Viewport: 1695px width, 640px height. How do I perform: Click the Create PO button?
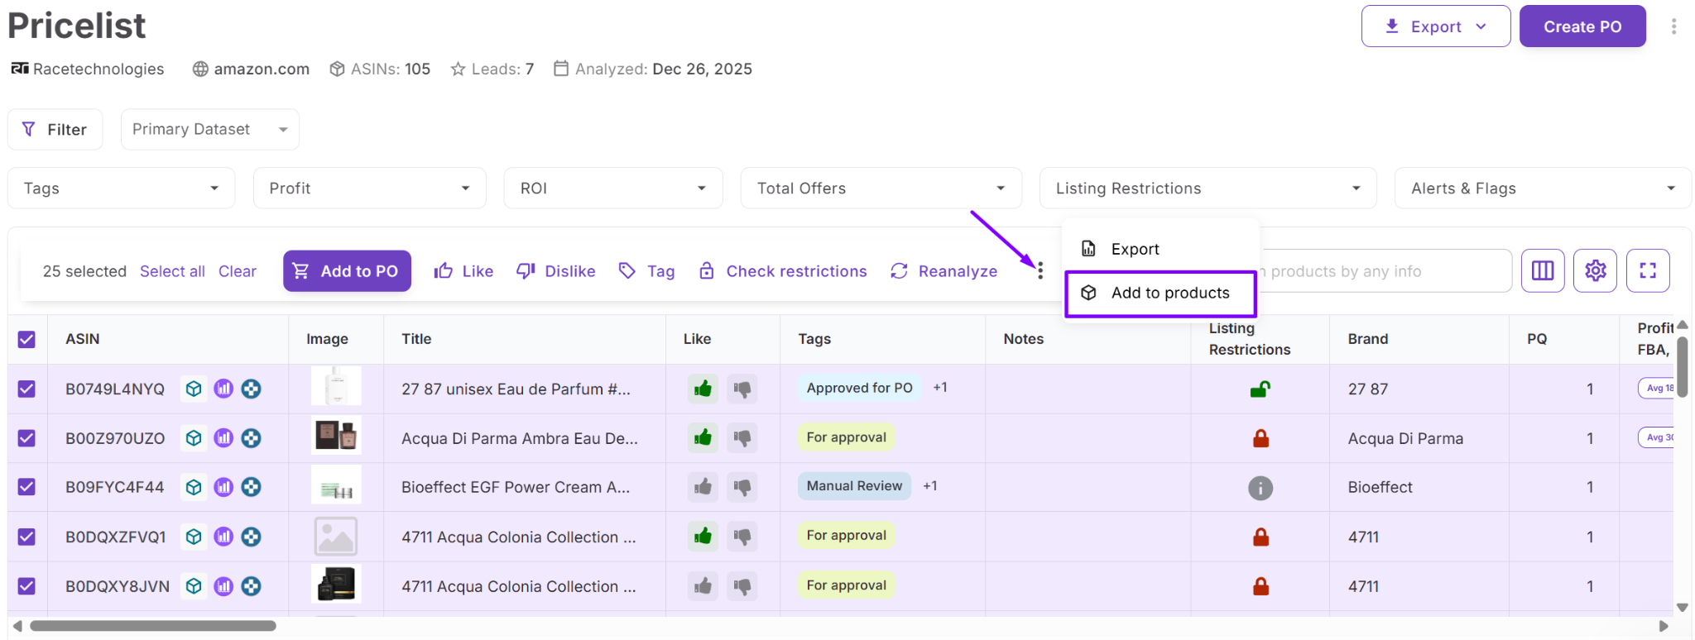tap(1582, 26)
